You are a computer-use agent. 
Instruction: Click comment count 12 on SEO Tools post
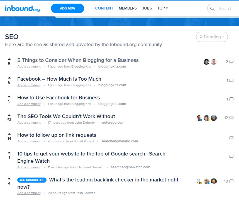tap(226, 118)
